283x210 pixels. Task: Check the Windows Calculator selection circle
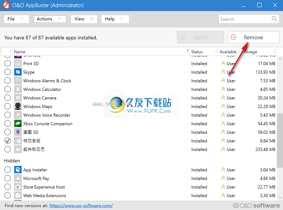tap(8, 89)
